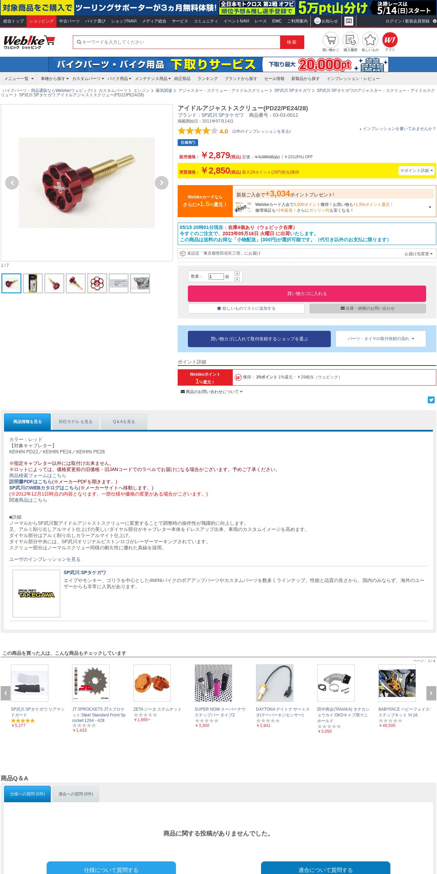The width and height of the screenshot is (437, 874).
Task: Focus the keyword search input field
Action: (x=176, y=42)
